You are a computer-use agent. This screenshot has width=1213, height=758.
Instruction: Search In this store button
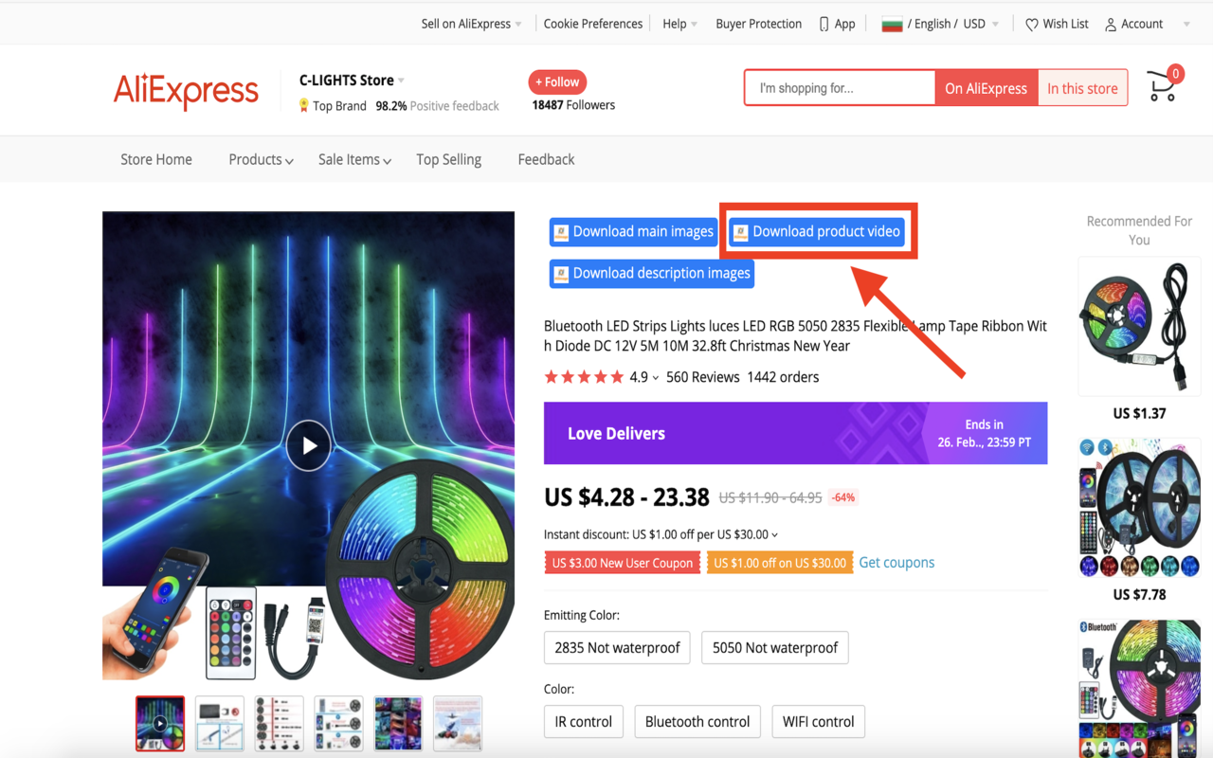click(x=1082, y=88)
